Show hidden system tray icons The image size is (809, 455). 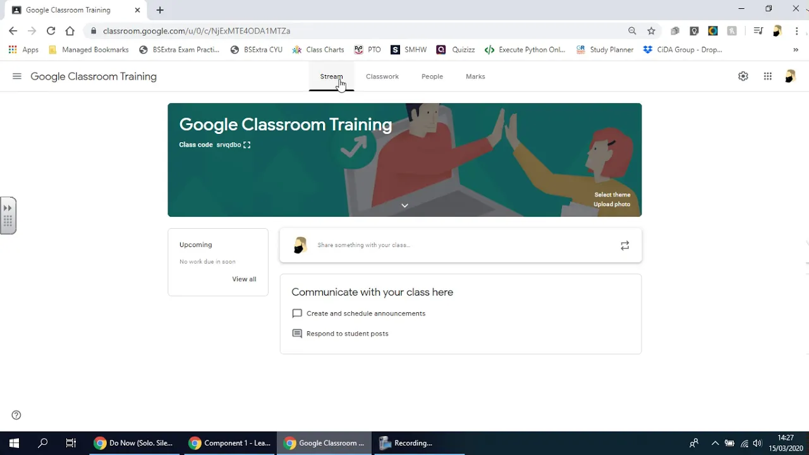(x=715, y=443)
